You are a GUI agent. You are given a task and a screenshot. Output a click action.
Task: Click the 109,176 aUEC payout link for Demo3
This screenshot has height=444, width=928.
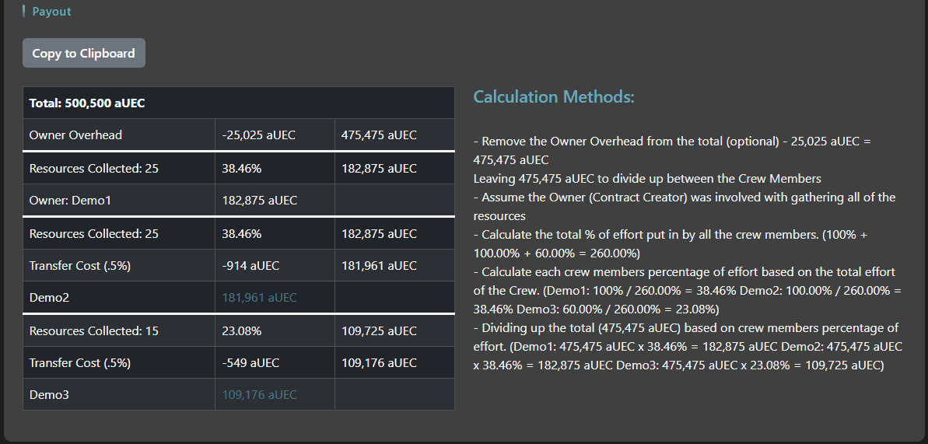(259, 395)
